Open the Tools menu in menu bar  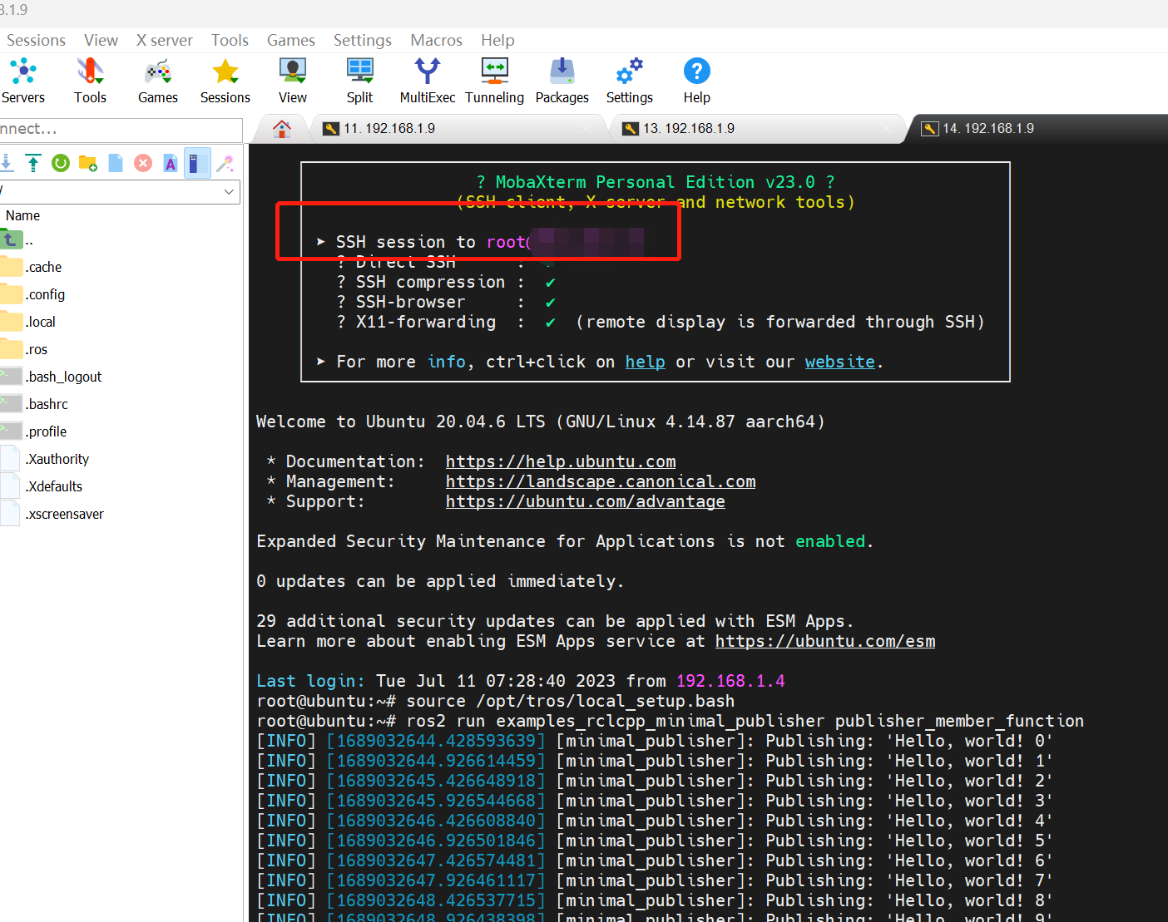230,40
